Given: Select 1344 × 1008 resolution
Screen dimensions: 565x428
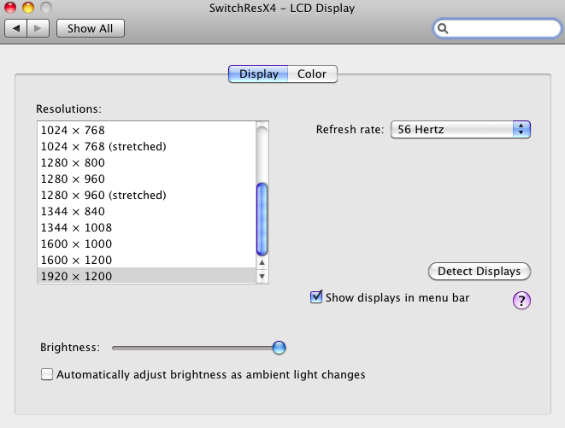Looking at the screenshot, I should click(146, 227).
